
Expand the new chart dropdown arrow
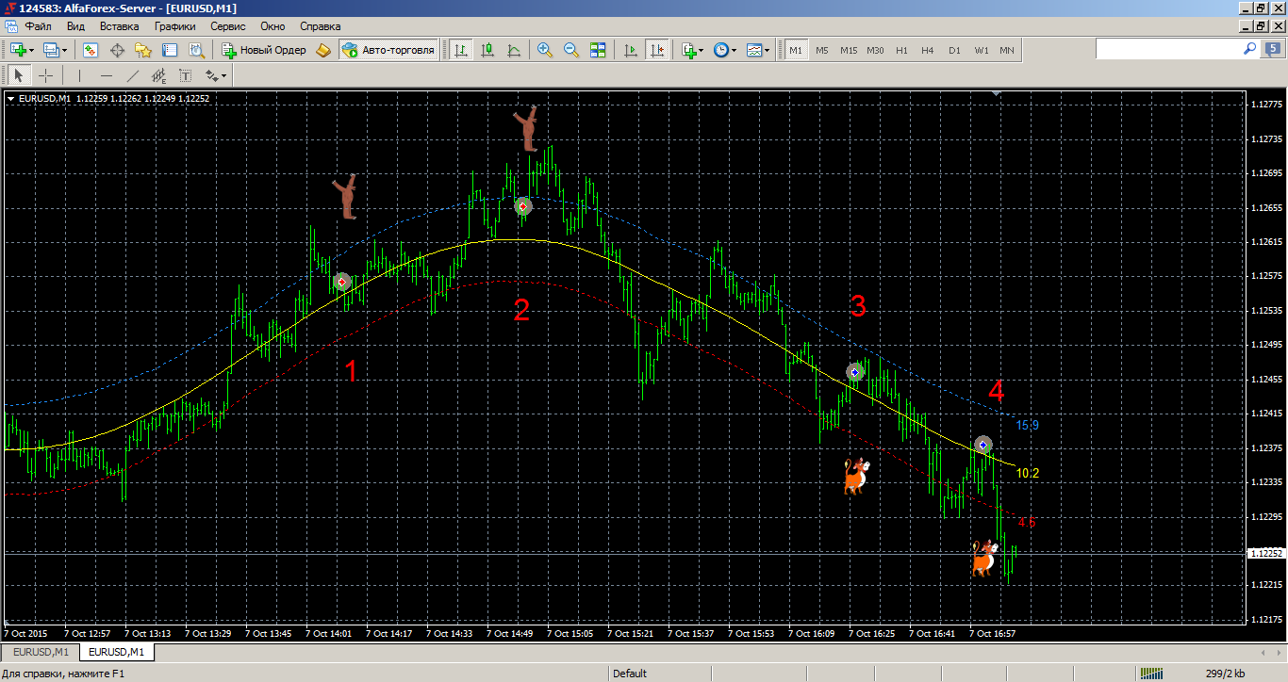[x=32, y=50]
